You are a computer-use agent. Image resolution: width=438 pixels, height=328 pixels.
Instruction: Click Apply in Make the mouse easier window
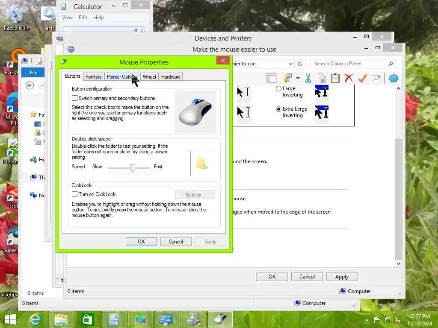tap(342, 277)
